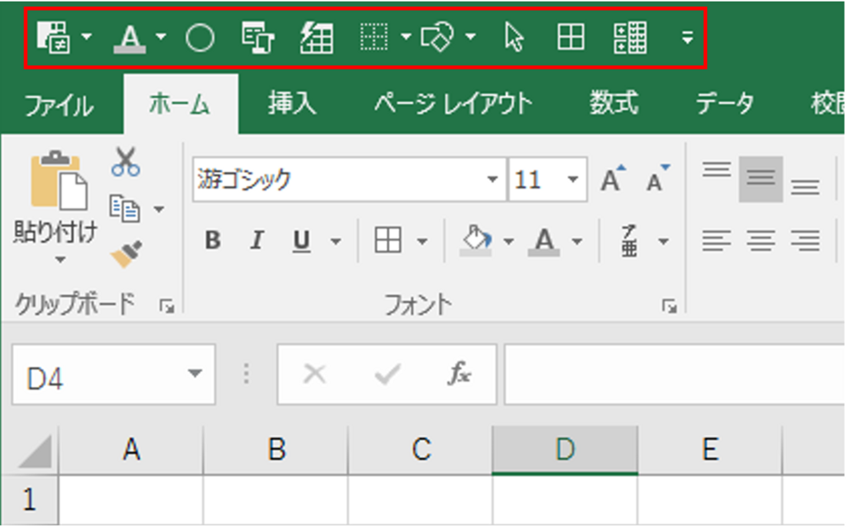Open the font name dropdown
The width and height of the screenshot is (849, 527).
pos(492,179)
